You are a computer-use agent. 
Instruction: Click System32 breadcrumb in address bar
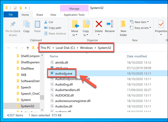pyautogui.click(x=104, y=48)
